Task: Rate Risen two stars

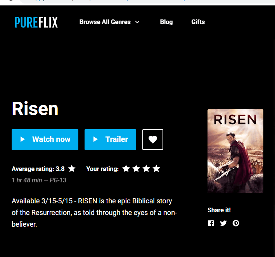Action: click(136, 169)
